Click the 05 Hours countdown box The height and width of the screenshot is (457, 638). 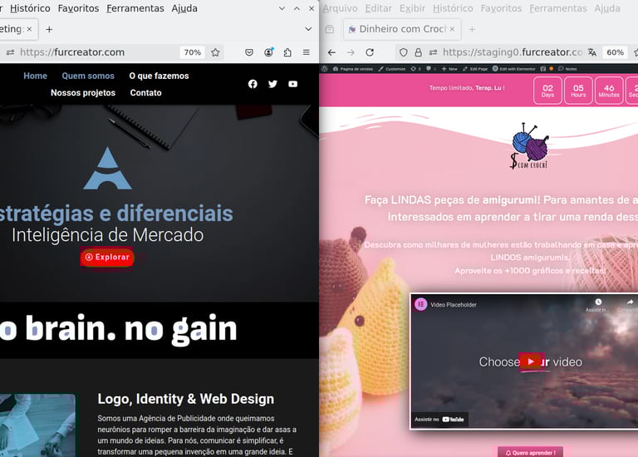[x=578, y=91]
